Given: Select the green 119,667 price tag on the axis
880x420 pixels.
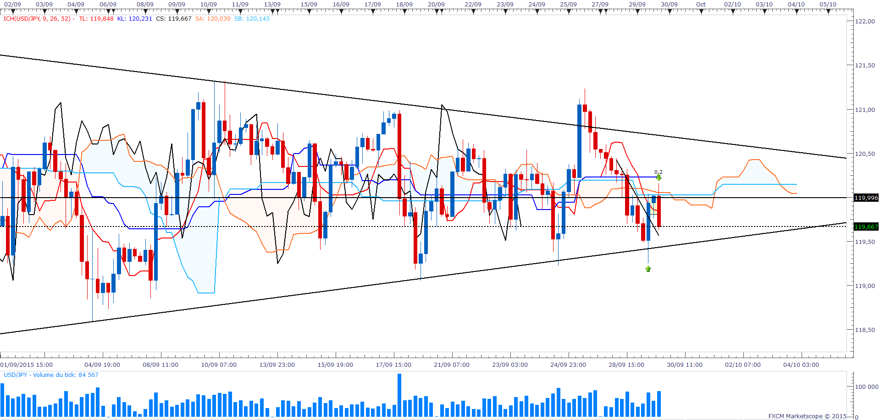Looking at the screenshot, I should click(866, 227).
